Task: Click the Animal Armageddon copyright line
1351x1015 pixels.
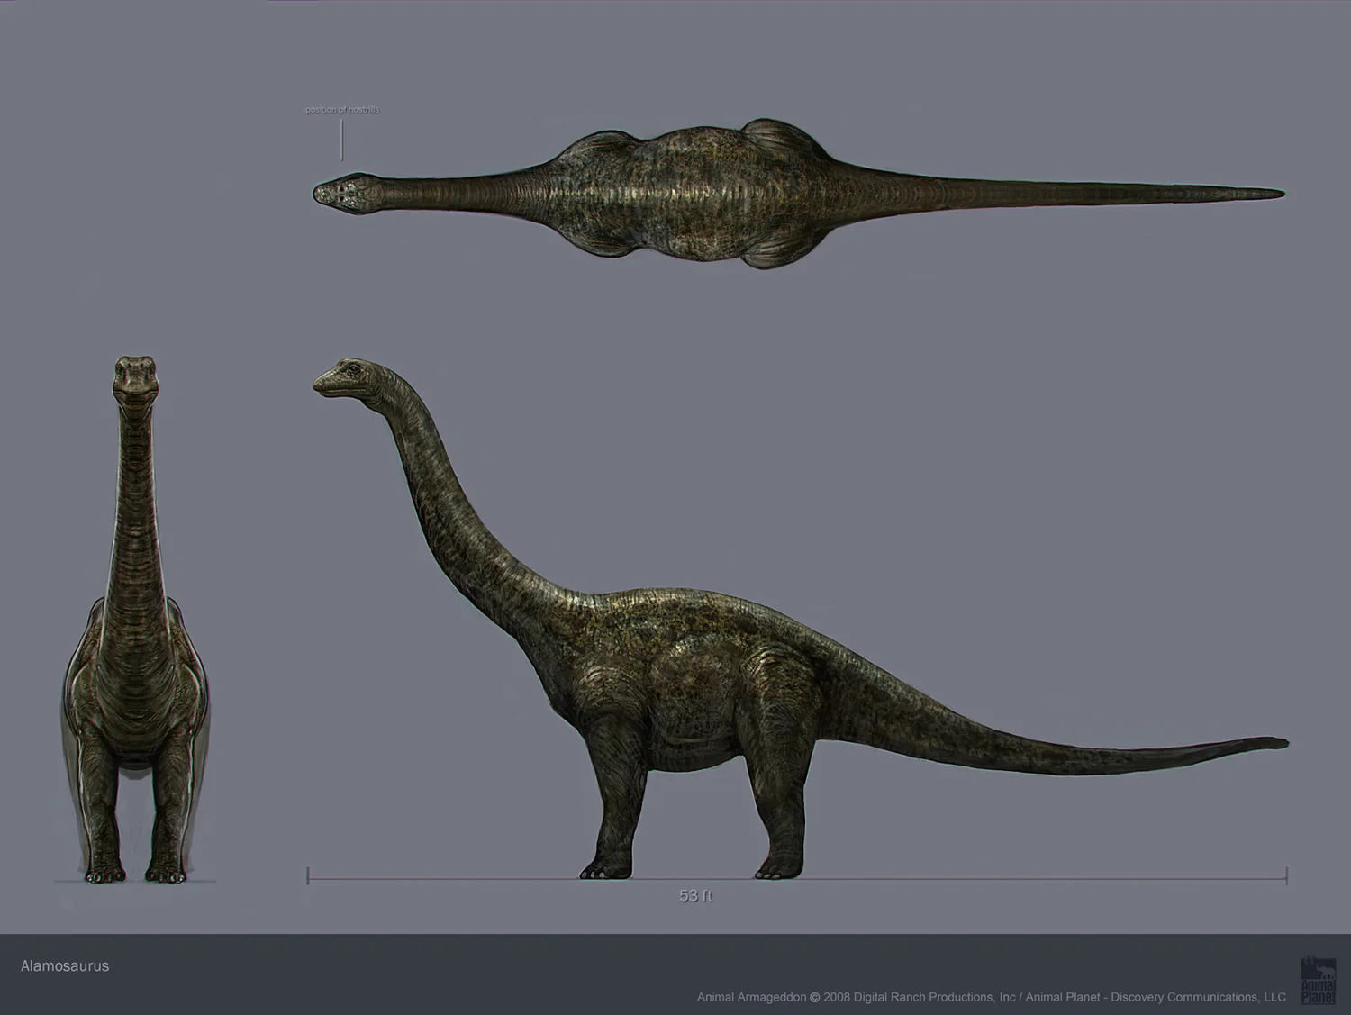Action: tap(991, 997)
